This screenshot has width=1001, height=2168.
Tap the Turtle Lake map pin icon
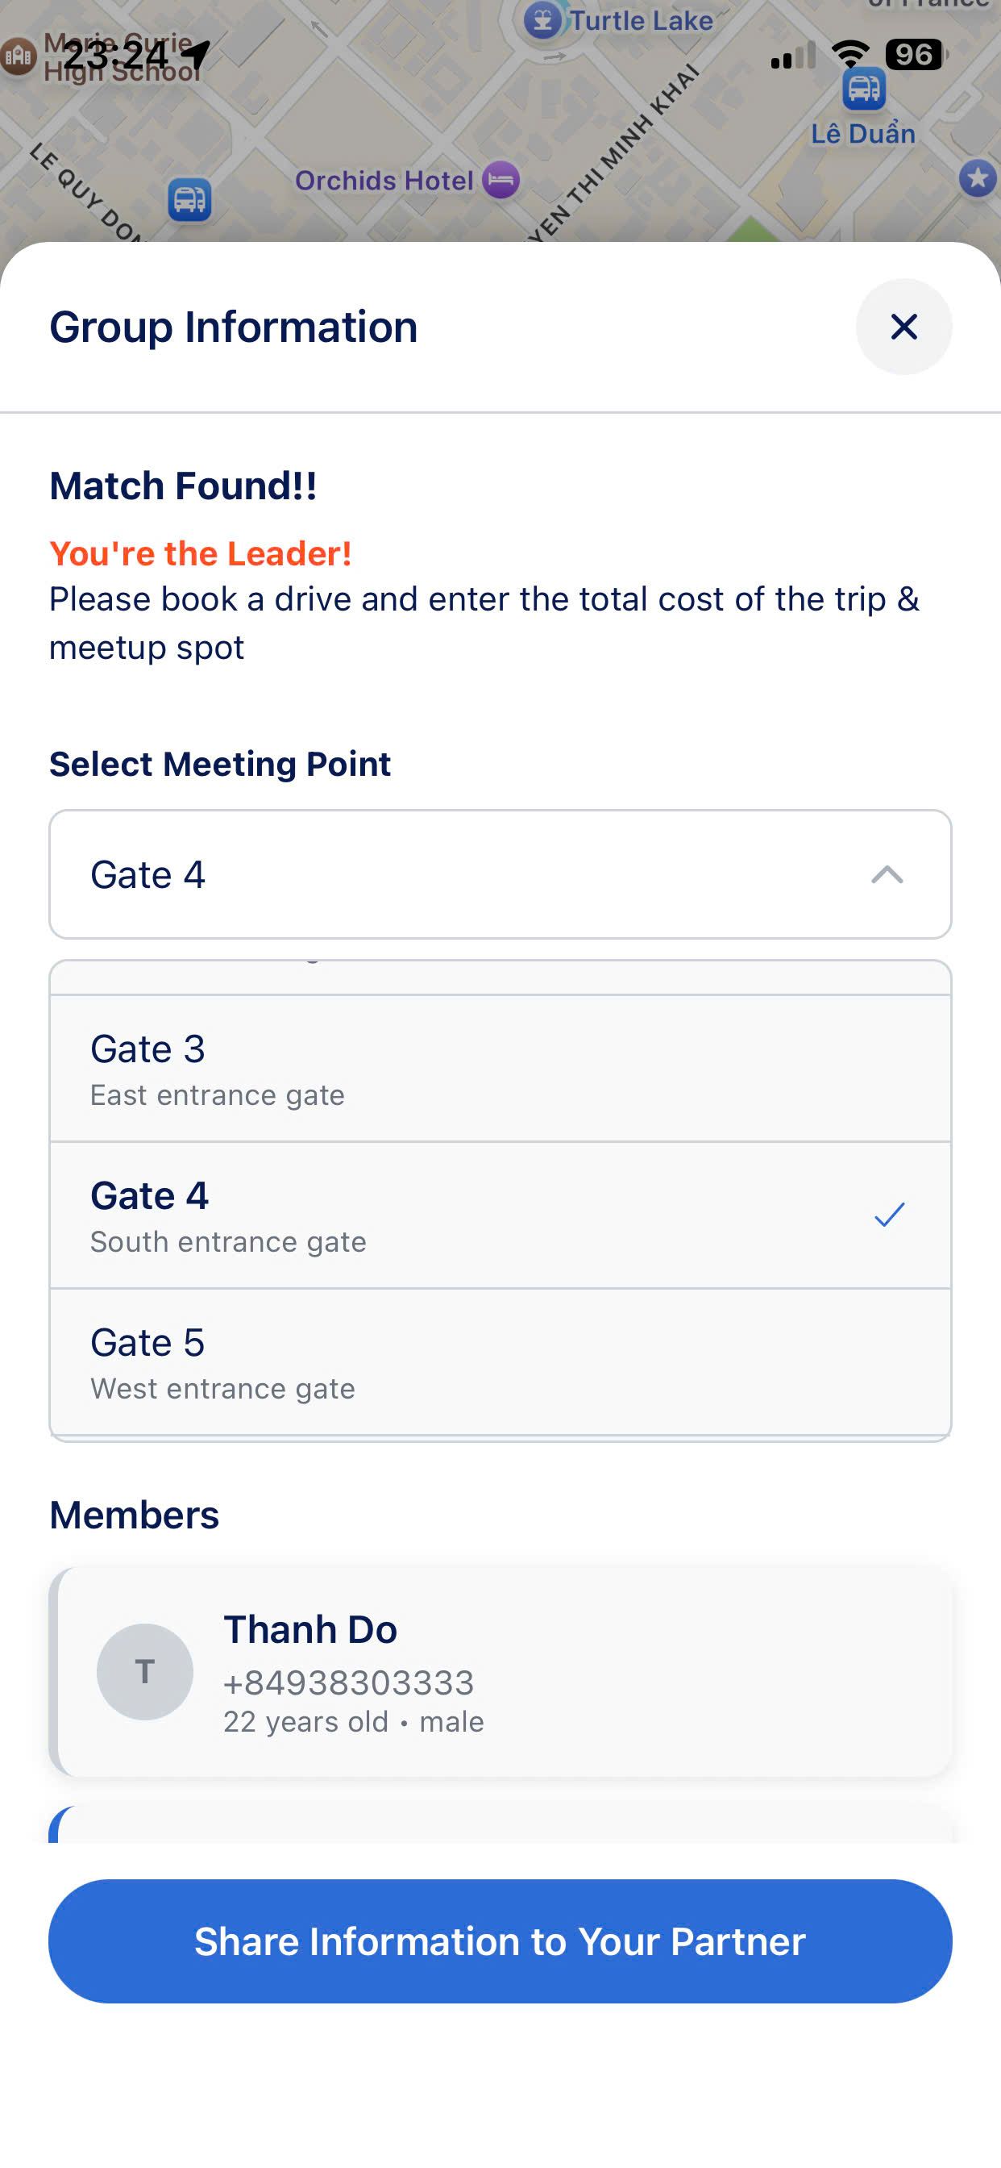tap(542, 20)
